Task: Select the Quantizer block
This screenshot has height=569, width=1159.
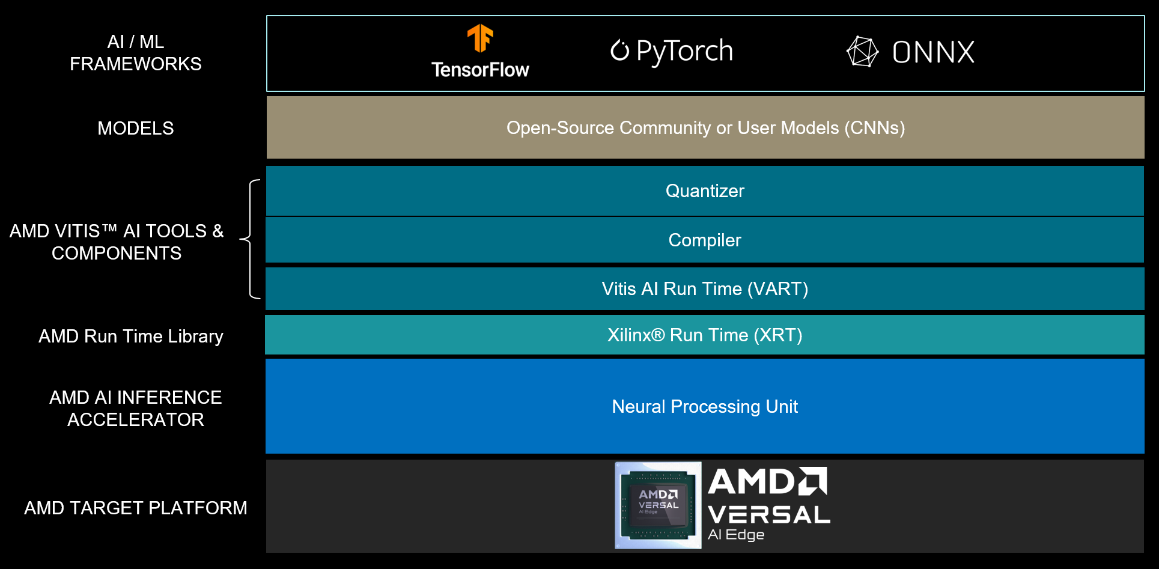Action: pyautogui.click(x=705, y=191)
